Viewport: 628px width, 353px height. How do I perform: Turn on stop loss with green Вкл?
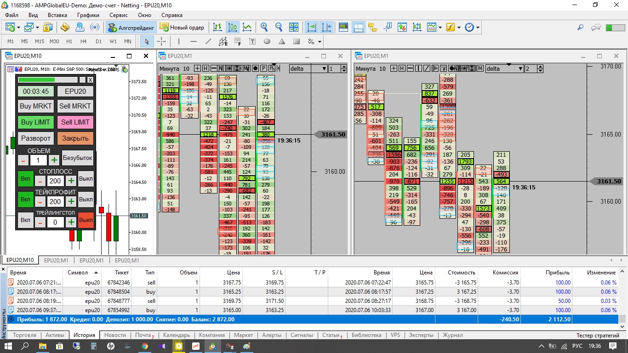pyautogui.click(x=25, y=178)
